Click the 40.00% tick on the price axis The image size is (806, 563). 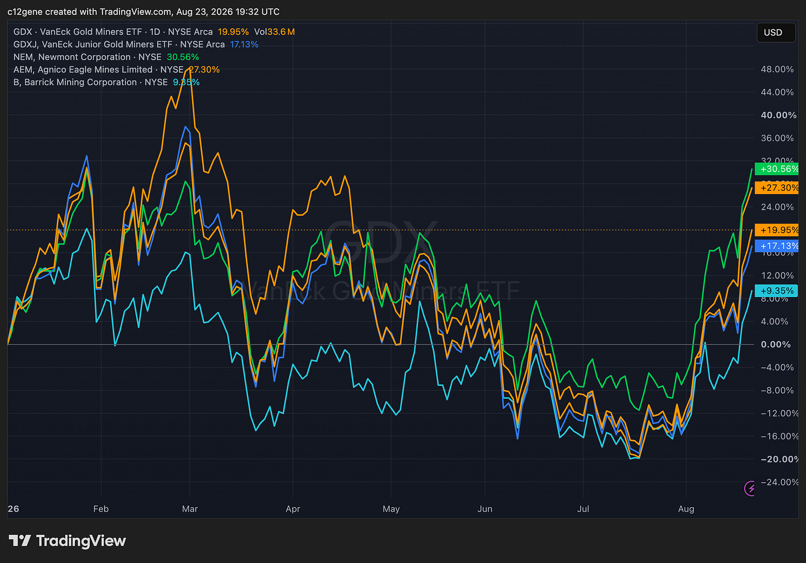[x=778, y=115]
